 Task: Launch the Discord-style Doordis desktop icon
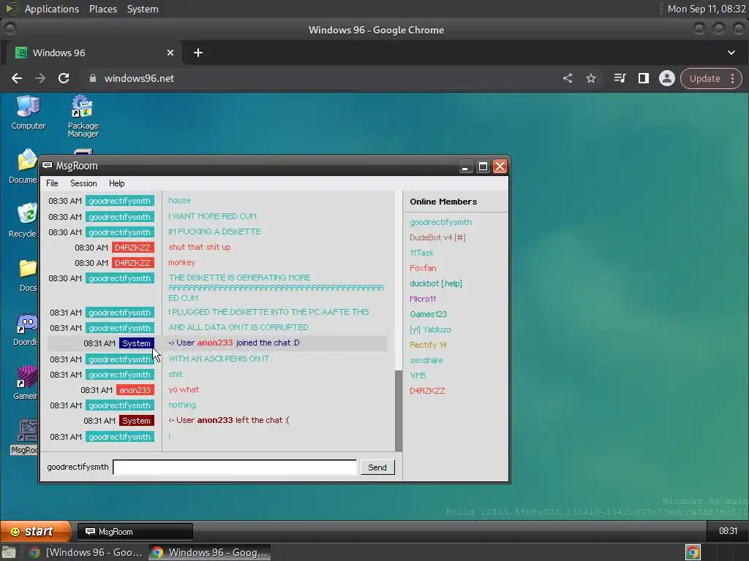point(26,329)
